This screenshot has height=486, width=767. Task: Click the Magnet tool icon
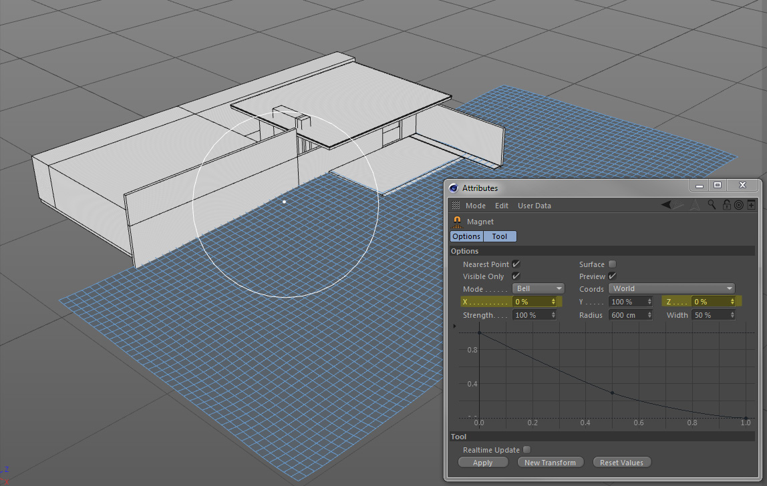[x=457, y=221]
